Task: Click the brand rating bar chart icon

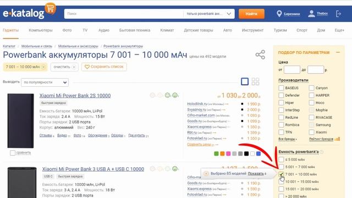Action: point(337,139)
